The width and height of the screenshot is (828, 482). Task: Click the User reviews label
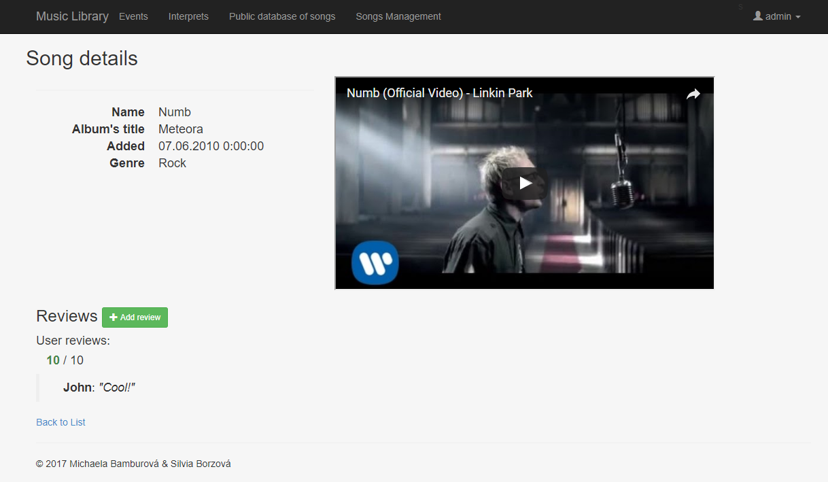73,341
